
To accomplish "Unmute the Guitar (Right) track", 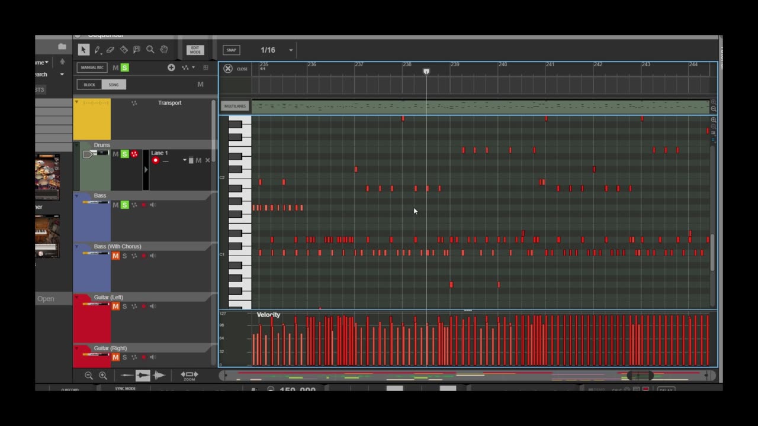I will click(115, 357).
